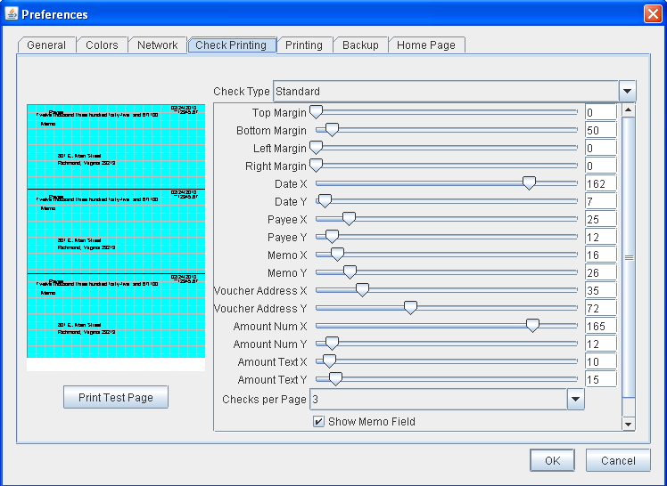Click the Voucher Address X slider handle
The height and width of the screenshot is (486, 667).
click(x=362, y=290)
